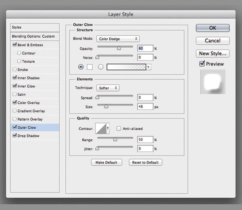Select the solid color radio button
The height and width of the screenshot is (210, 242).
pos(81,67)
